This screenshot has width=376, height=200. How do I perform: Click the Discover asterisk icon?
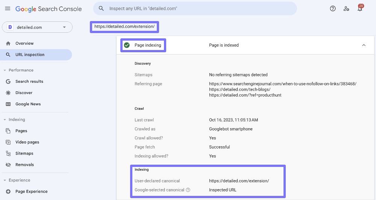click(8, 93)
